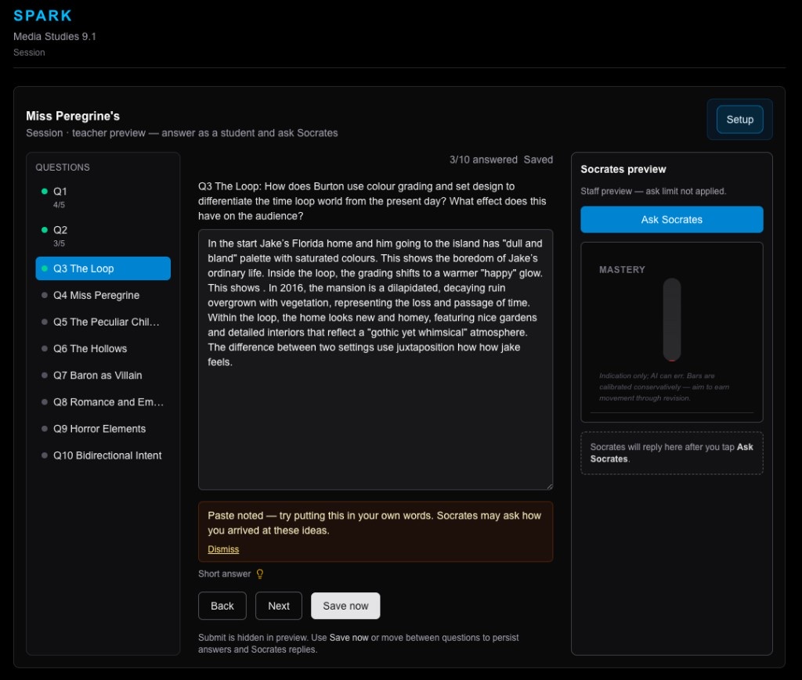Click Save now button
802x680 pixels.
click(x=345, y=606)
